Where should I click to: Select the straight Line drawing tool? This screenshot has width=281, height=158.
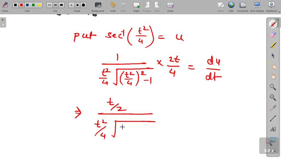click(x=273, y=118)
